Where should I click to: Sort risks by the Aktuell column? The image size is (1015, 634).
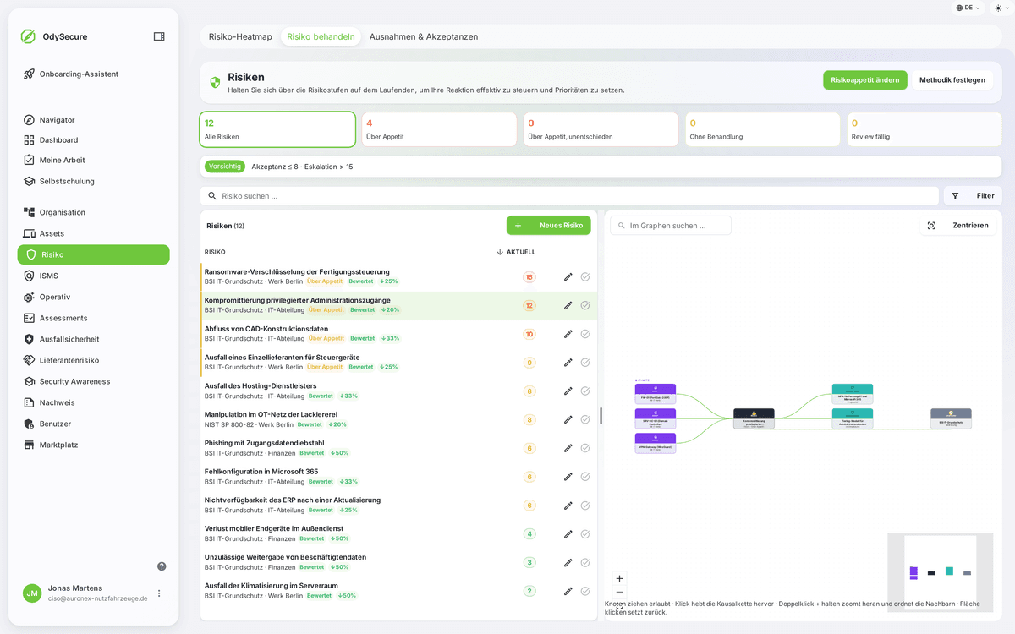[x=516, y=252]
